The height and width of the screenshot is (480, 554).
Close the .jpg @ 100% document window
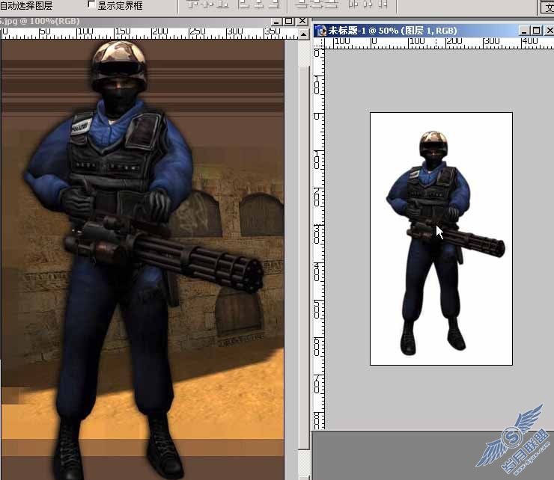(x=302, y=21)
